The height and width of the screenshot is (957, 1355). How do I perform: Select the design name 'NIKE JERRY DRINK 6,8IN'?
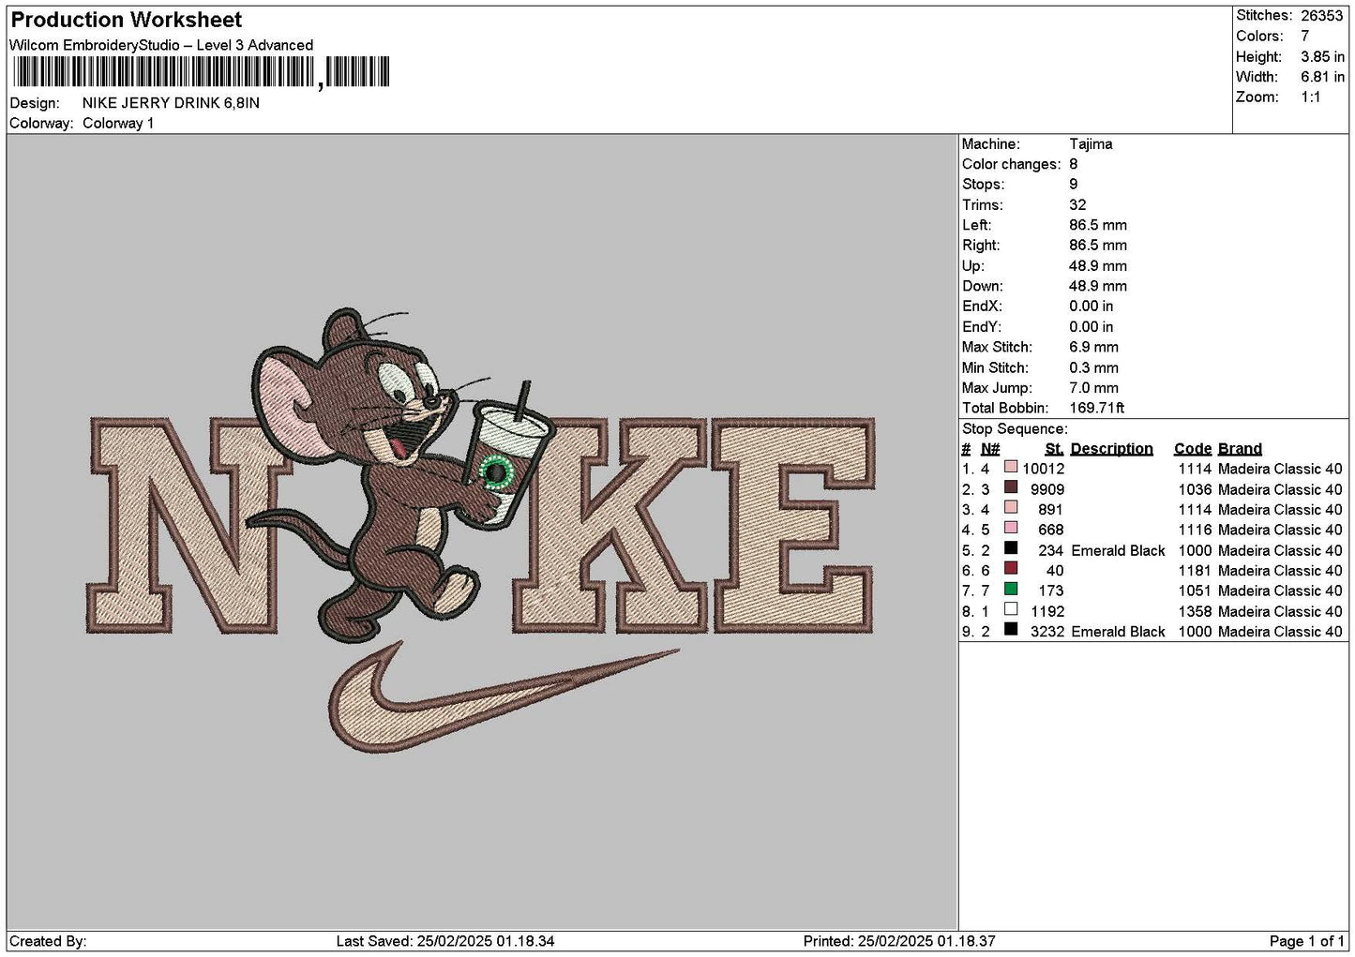coord(171,103)
